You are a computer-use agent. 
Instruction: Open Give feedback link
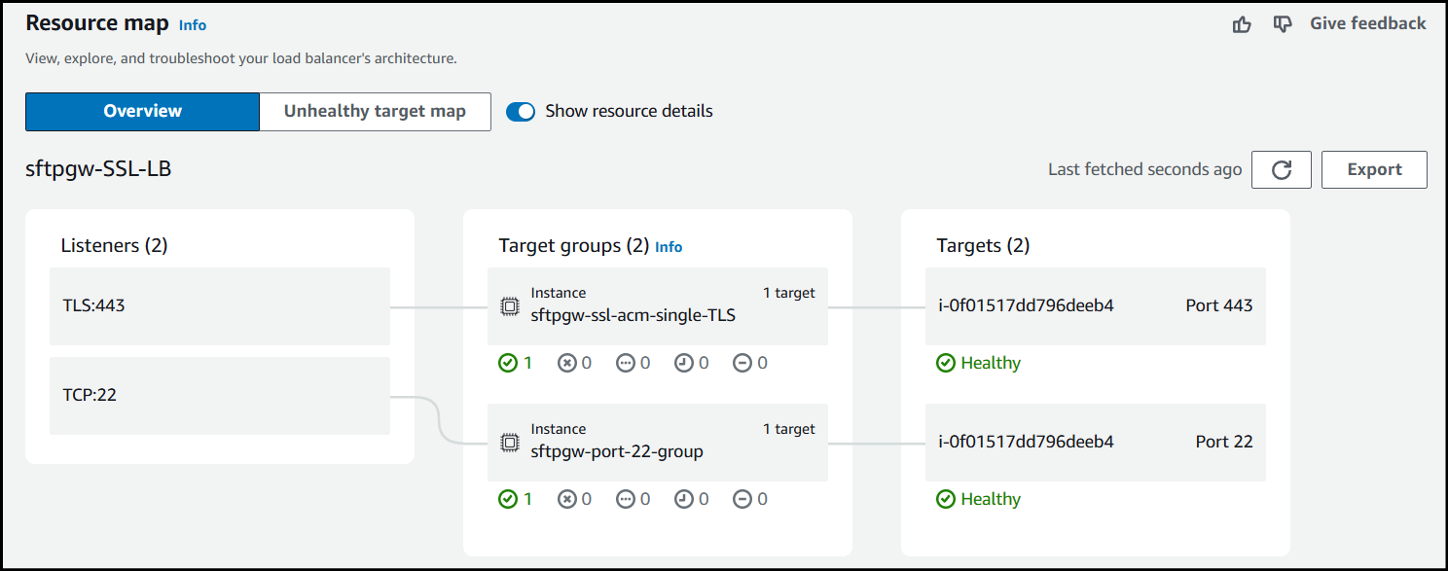point(1367,24)
